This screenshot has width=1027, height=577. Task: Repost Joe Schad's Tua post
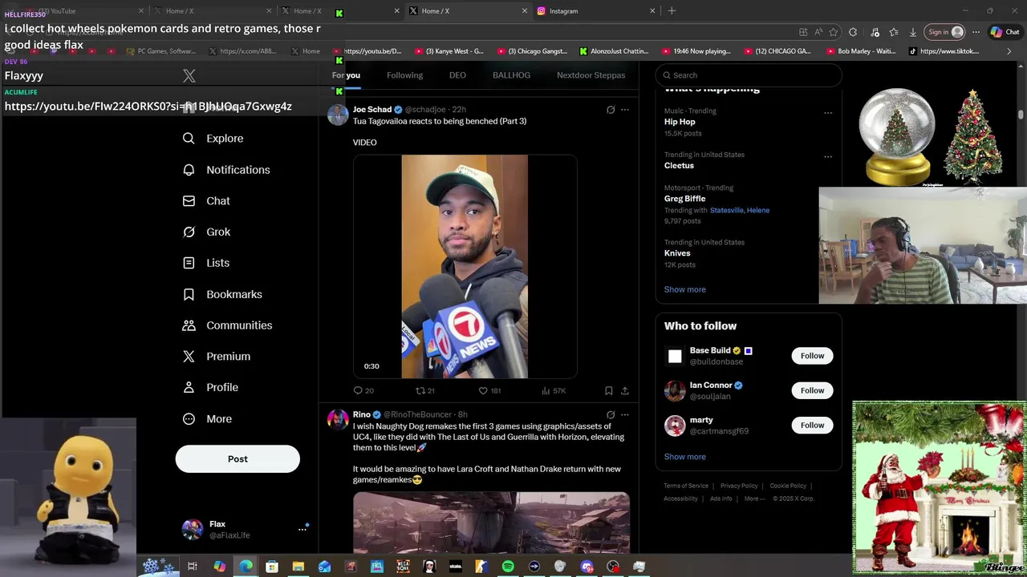point(424,391)
